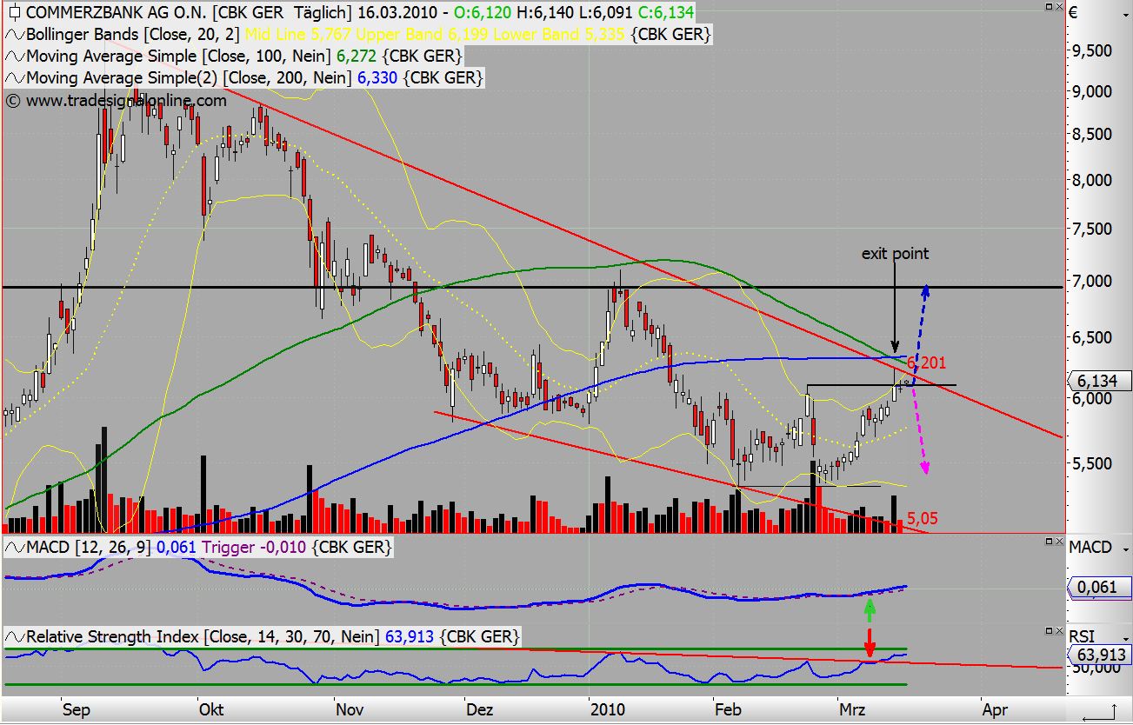Click the Moving Average Simple(2) wave icon
This screenshot has height=725, width=1133.
tap(15, 78)
